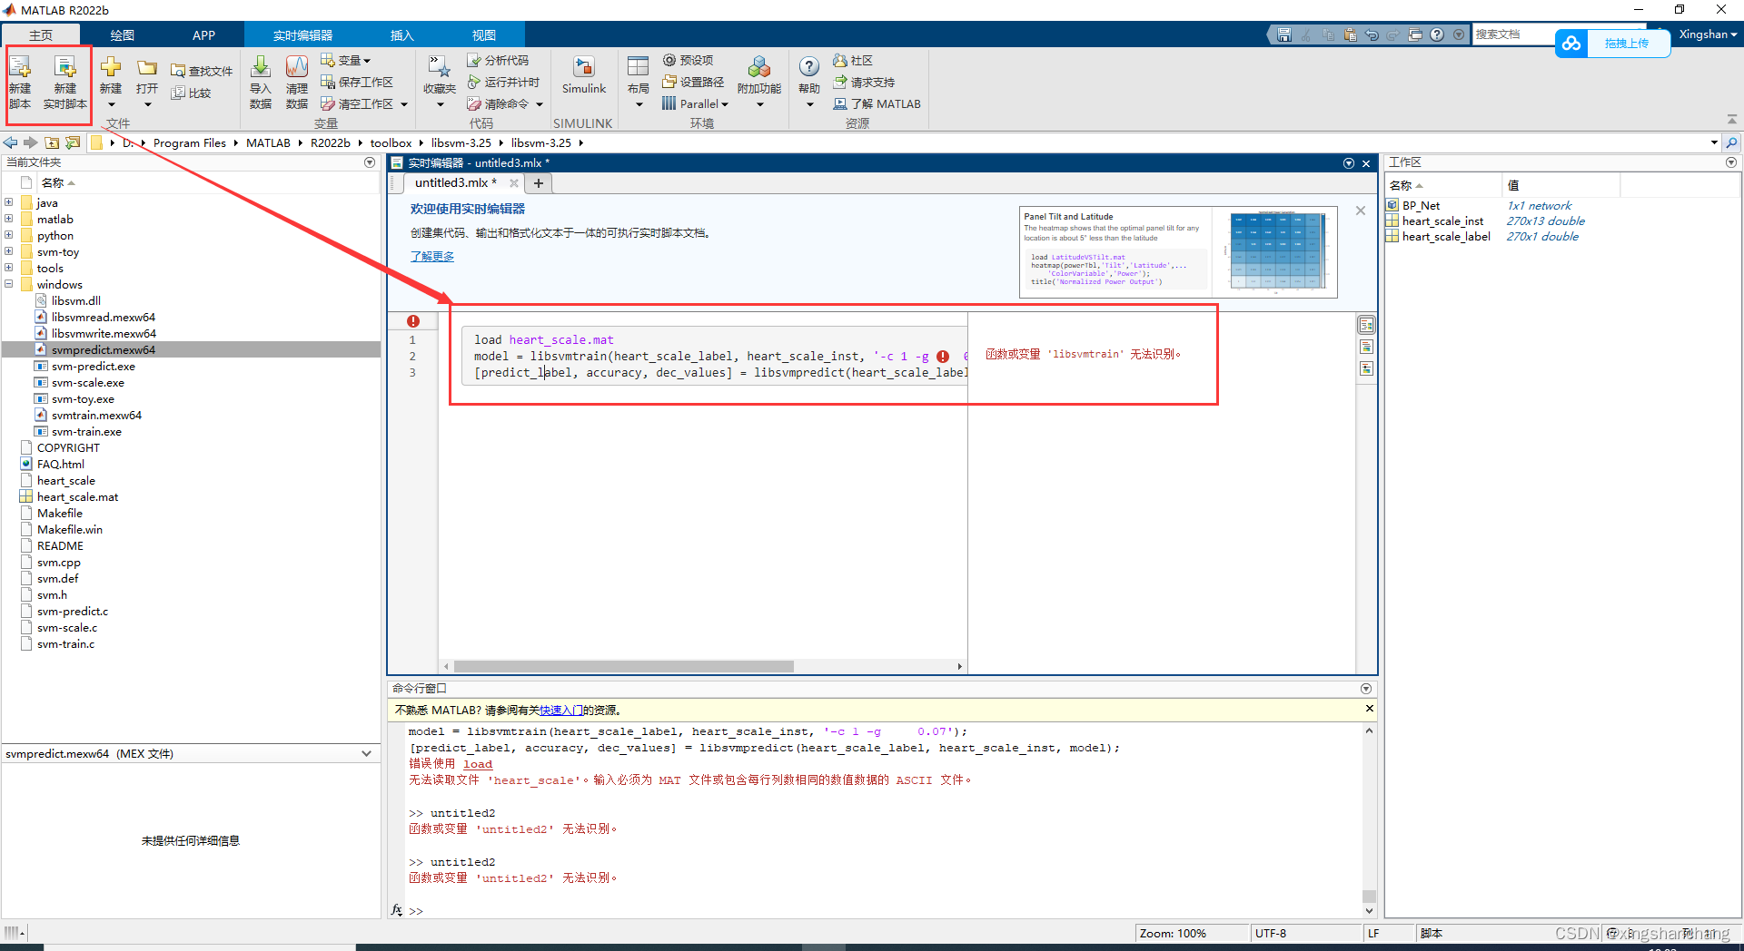1744x951 pixels.
Task: Go back with the back arrow
Action: tap(10, 142)
